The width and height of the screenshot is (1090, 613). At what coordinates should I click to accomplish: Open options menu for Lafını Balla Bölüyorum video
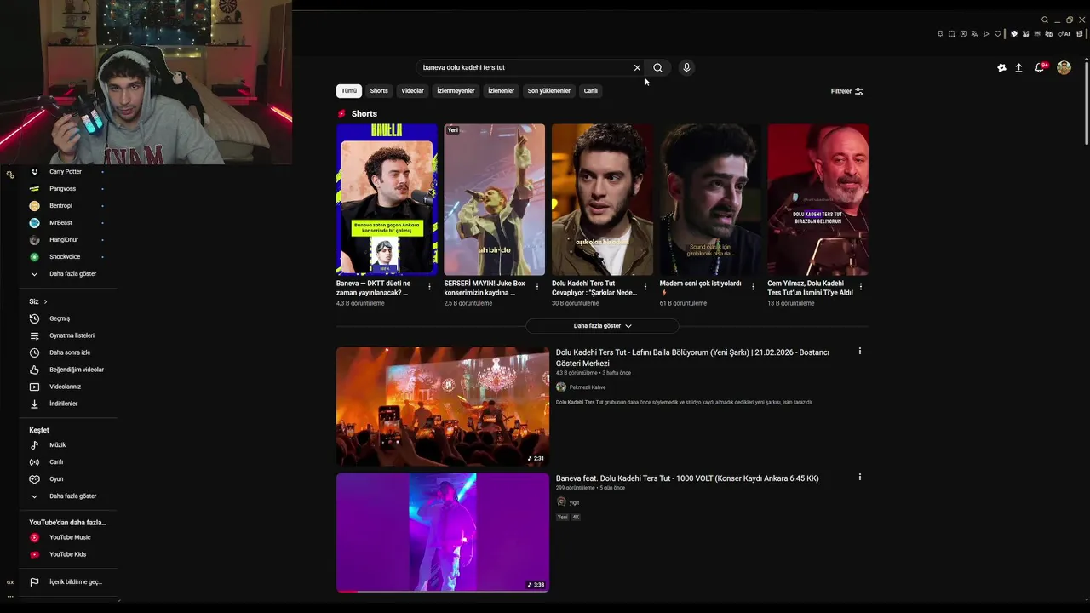click(x=860, y=351)
